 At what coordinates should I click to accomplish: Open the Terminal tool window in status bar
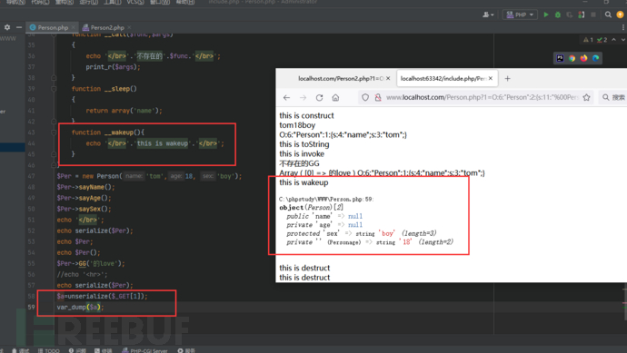(104, 350)
